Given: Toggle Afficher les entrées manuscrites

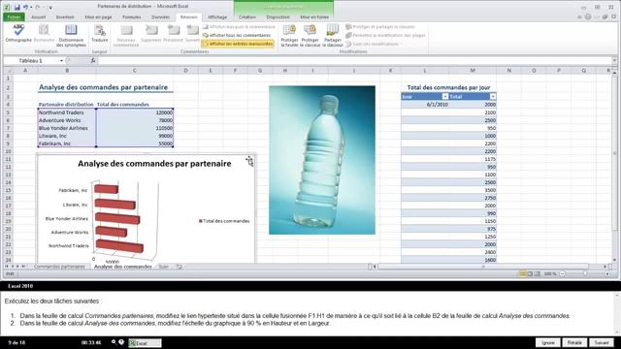Looking at the screenshot, I should [x=238, y=44].
